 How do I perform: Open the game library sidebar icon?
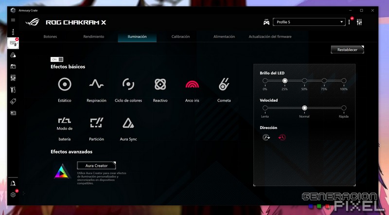pos(13,67)
